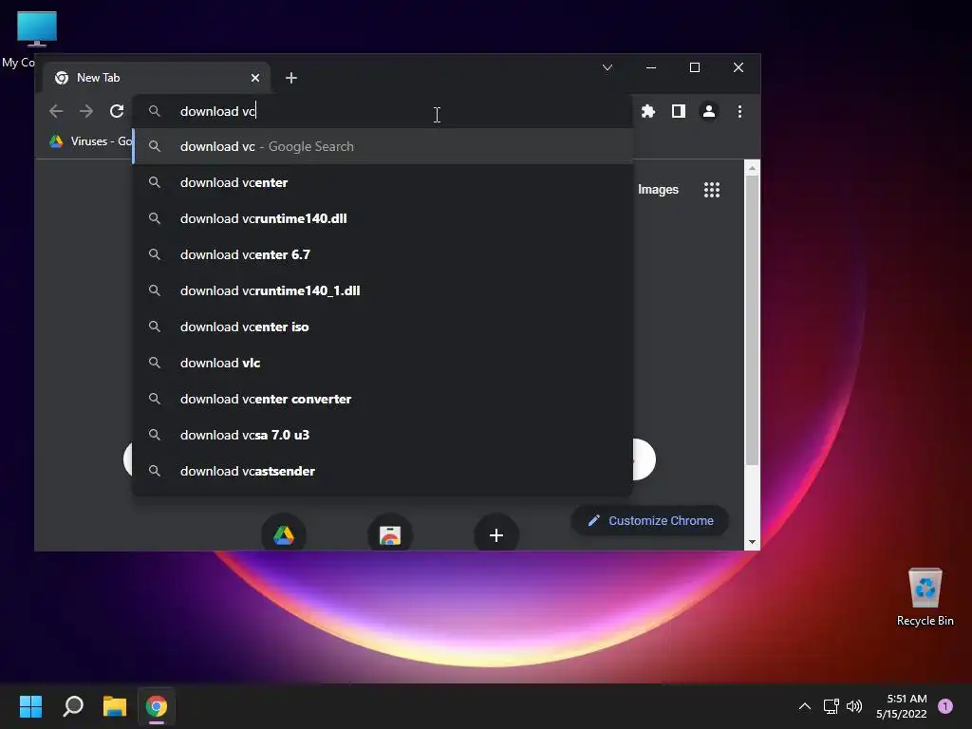Open the Extensions puzzle icon
The height and width of the screenshot is (729, 972).
tap(648, 112)
